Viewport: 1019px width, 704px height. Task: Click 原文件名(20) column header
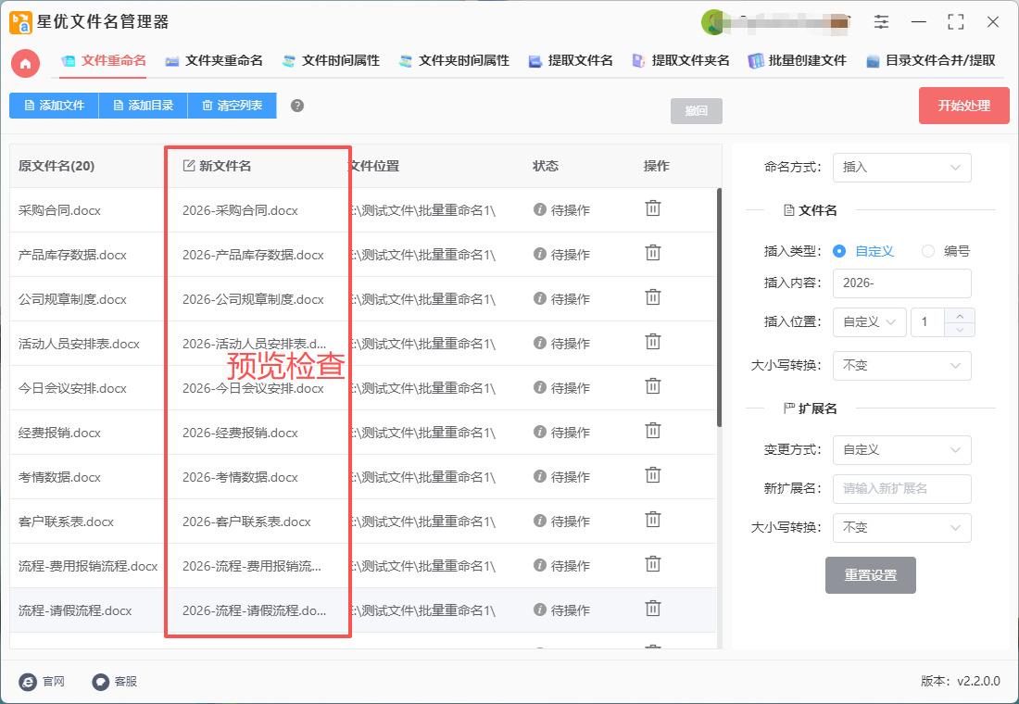(57, 166)
